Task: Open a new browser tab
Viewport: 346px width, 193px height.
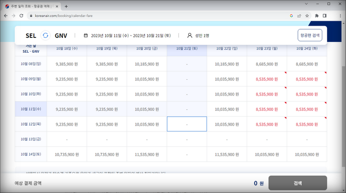Action: (66, 6)
